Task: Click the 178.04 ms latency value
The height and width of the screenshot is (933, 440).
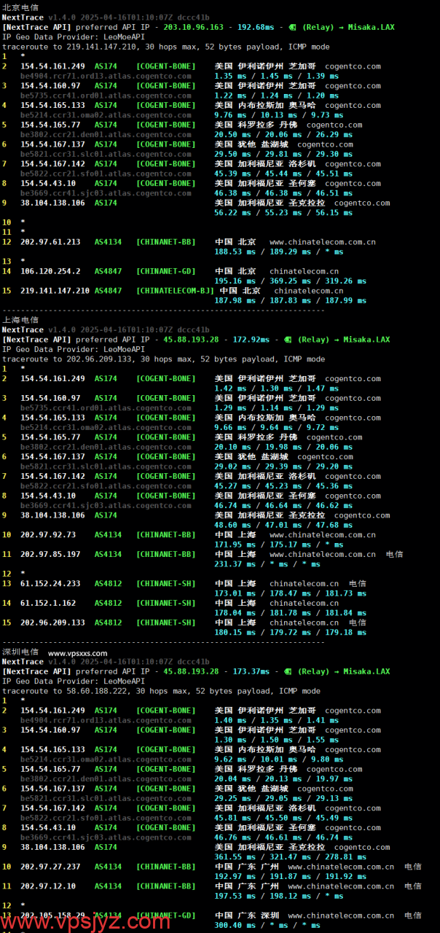Action: coord(235,613)
